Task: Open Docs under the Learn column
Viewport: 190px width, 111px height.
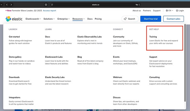Action: pyautogui.click(x=47, y=37)
